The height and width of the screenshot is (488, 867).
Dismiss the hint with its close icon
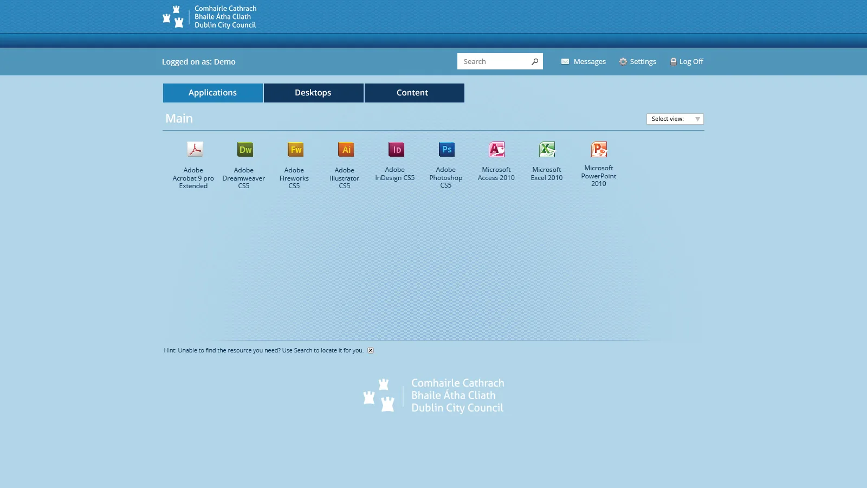point(371,350)
